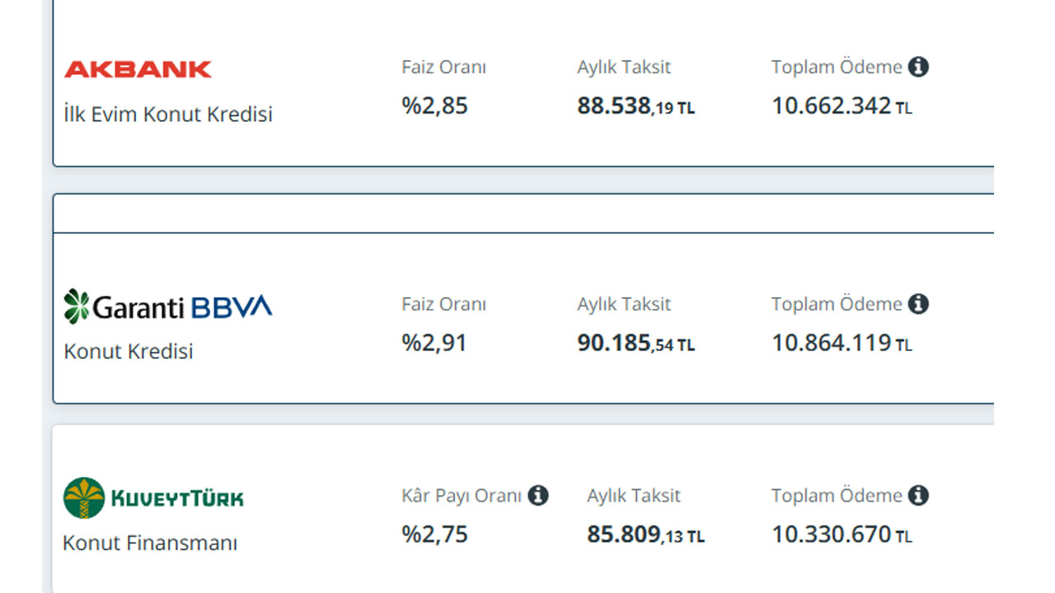The width and height of the screenshot is (1055, 593).
Task: Click Akbank monthly installment 88.538,19 TL
Action: click(635, 106)
